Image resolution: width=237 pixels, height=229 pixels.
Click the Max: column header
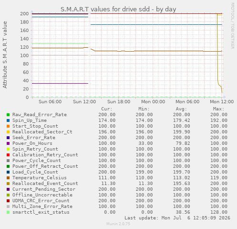point(218,109)
